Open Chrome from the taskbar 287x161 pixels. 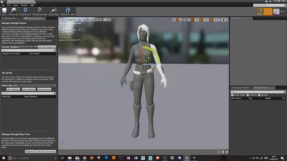pos(84,158)
